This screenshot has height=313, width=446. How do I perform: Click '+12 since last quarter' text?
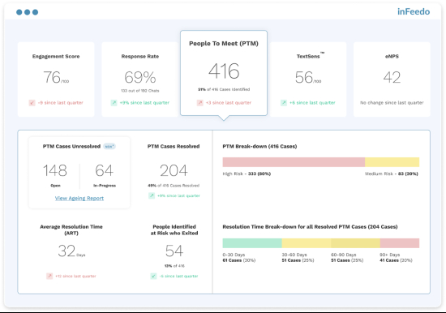pyautogui.click(x=75, y=276)
